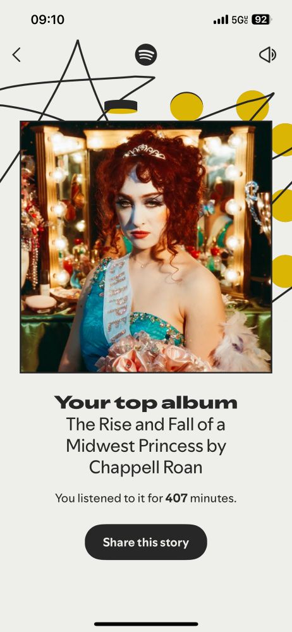The width and height of the screenshot is (292, 632).
Task: Tap the battery indicator showing 92
Action: (262, 20)
